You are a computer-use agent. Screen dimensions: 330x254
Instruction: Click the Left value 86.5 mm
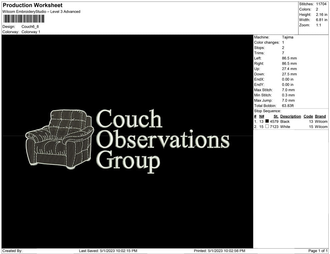[289, 58]
